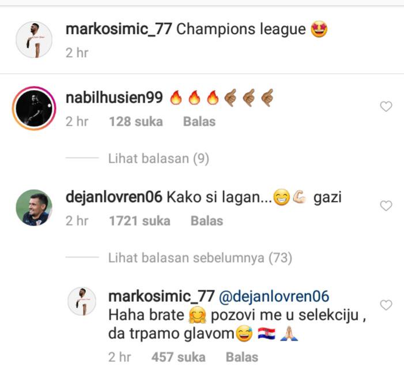Tap heart on markosimic_77's reply to dejanlovren06
Image resolution: width=404 pixels, height=370 pixels.
(x=386, y=305)
